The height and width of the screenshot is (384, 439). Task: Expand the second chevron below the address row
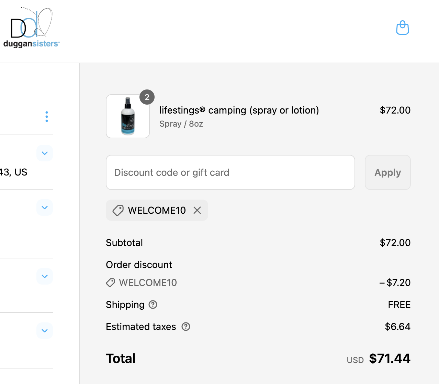tap(45, 207)
